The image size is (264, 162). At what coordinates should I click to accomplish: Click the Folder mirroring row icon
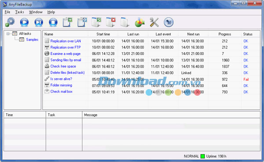pyautogui.click(x=47, y=85)
